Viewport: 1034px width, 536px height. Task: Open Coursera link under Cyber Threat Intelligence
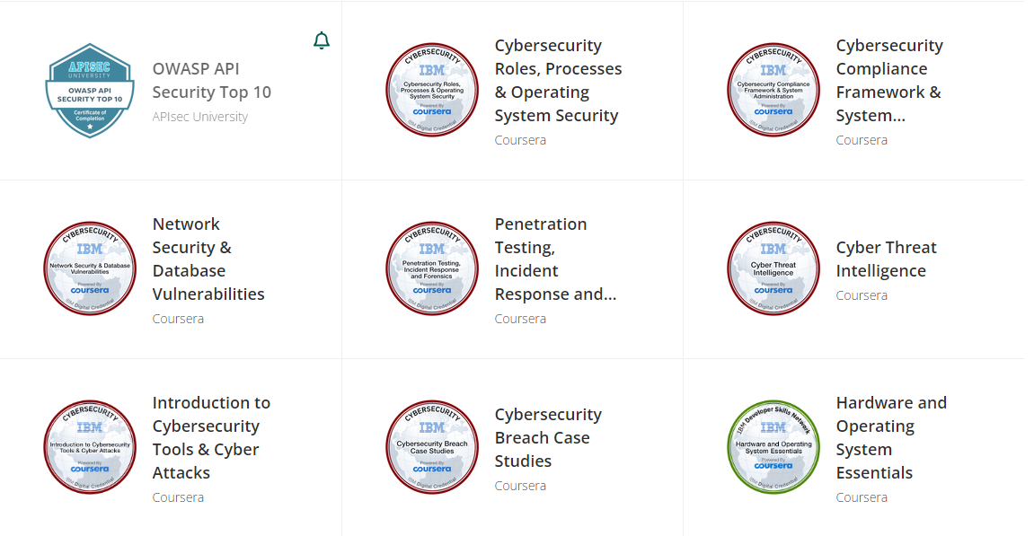862,294
